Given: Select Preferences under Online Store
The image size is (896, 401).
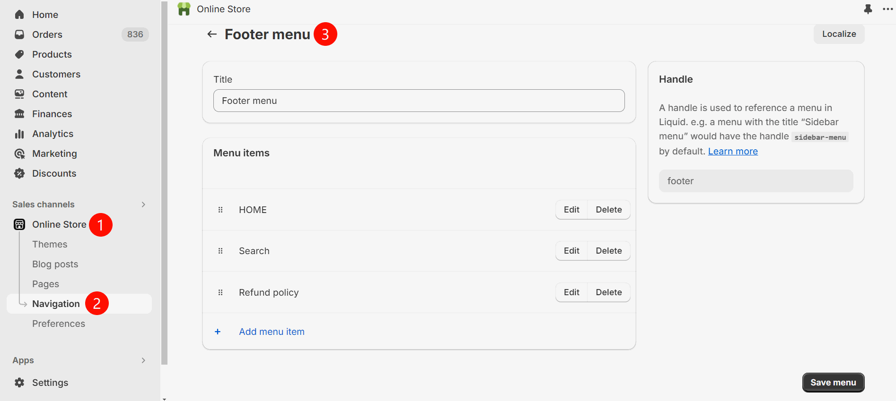Looking at the screenshot, I should (59, 324).
